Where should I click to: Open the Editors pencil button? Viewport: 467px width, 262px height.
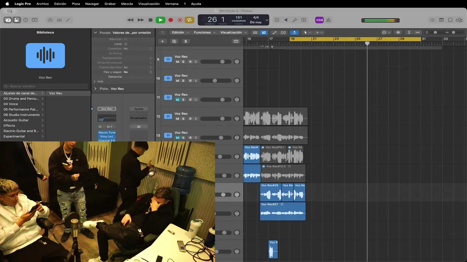point(68,20)
